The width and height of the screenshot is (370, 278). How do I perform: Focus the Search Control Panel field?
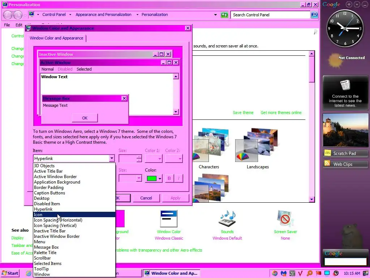270,15
